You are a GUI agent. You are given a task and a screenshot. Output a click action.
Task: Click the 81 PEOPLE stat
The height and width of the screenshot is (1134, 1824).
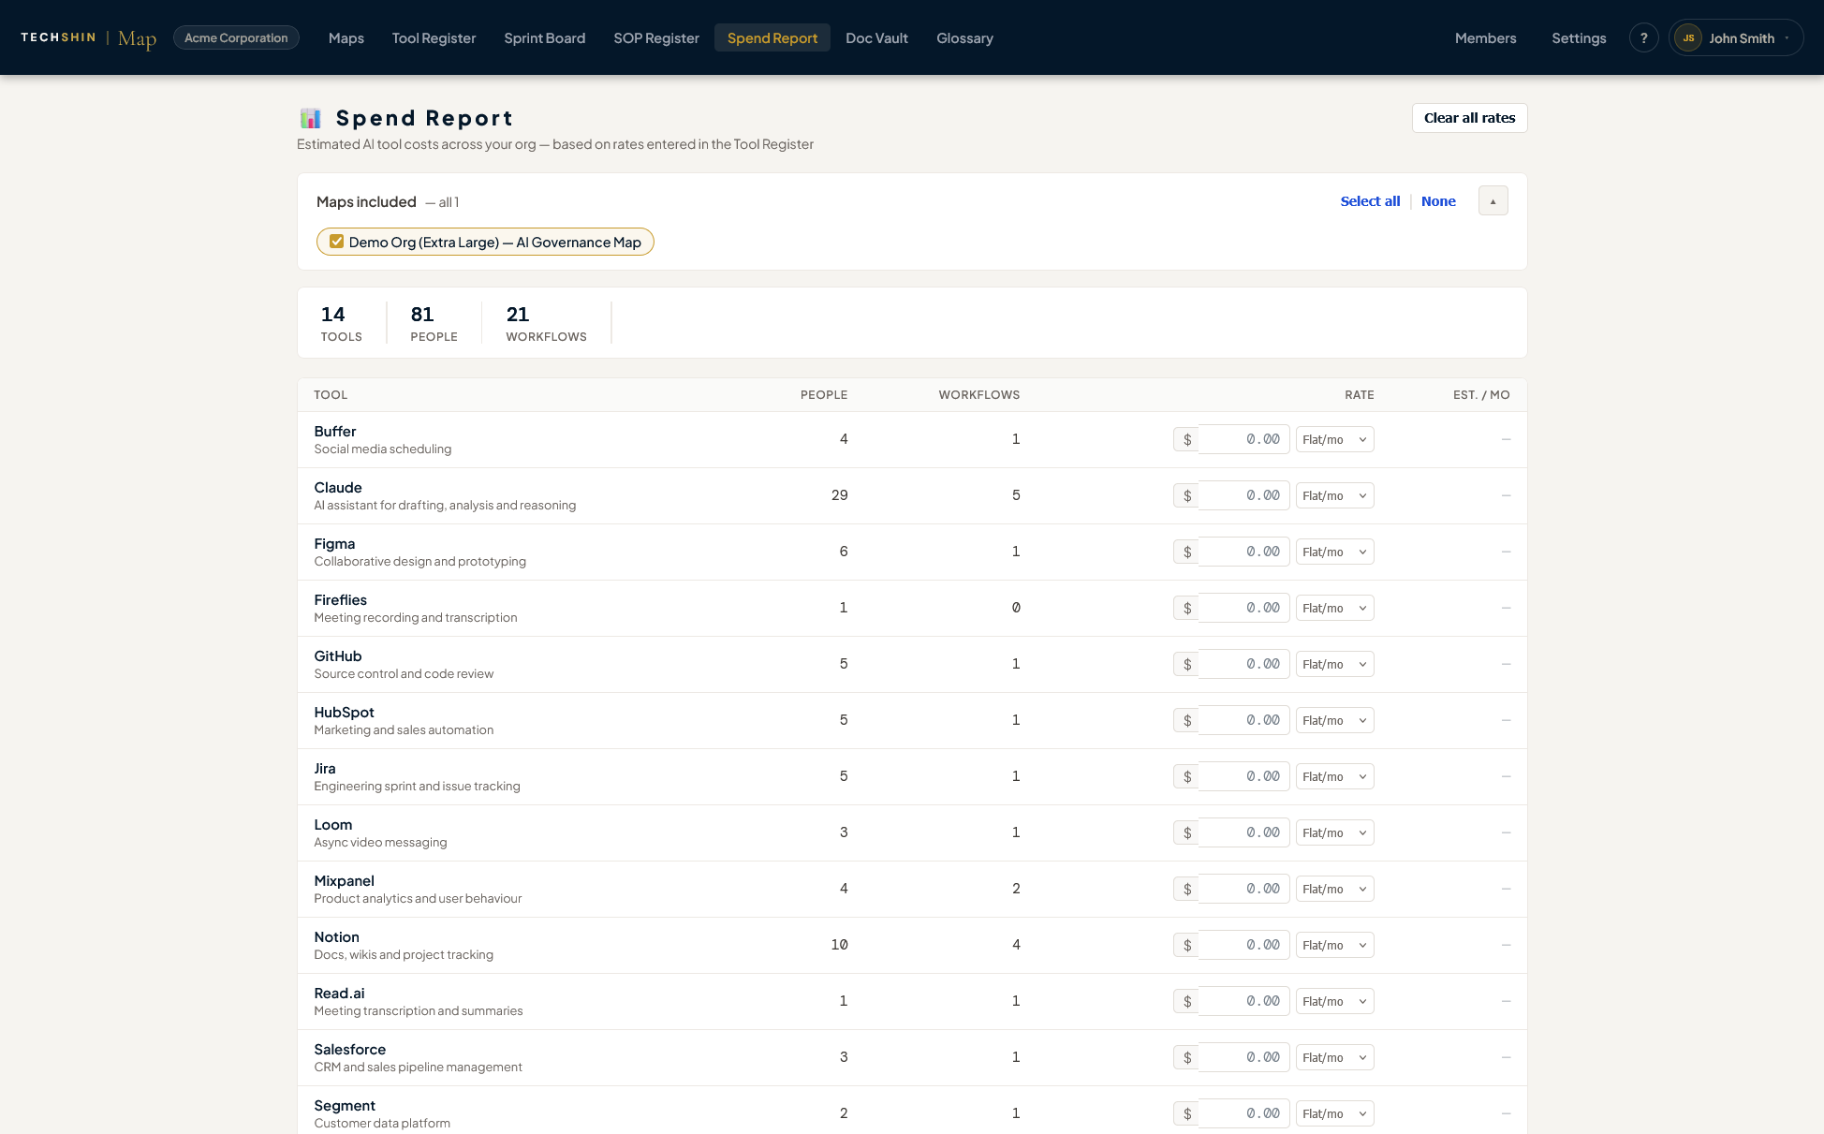click(x=434, y=323)
